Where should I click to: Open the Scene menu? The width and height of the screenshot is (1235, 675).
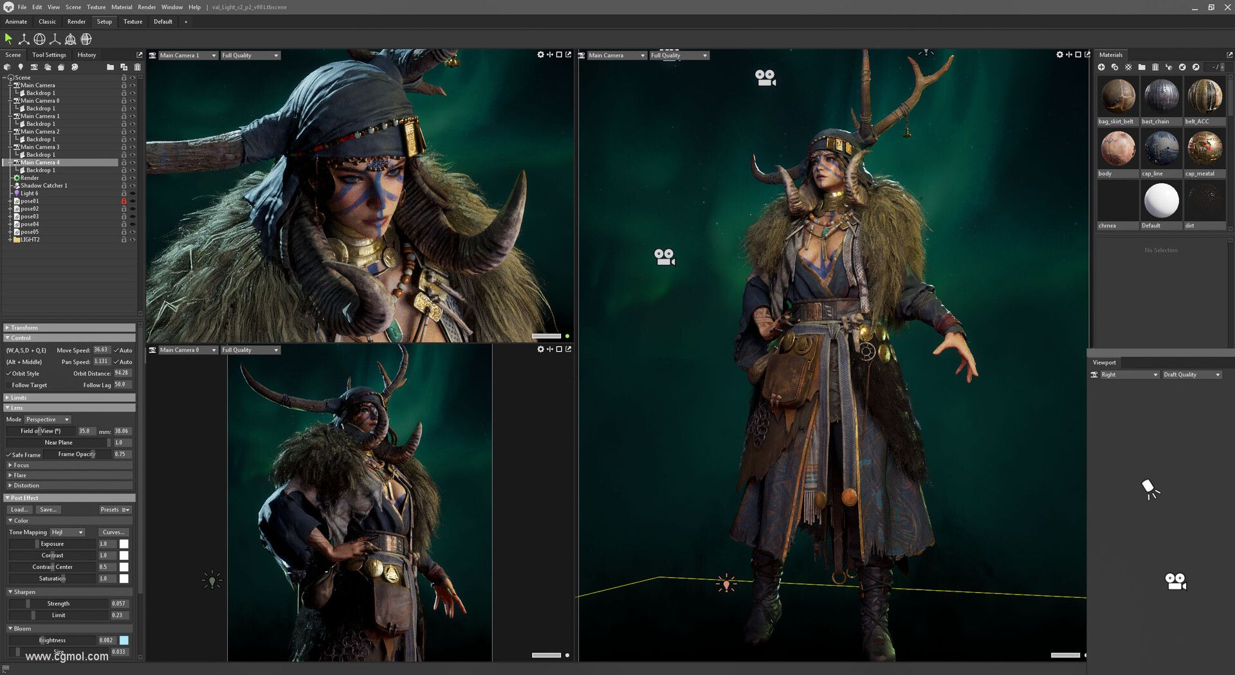pos(73,7)
